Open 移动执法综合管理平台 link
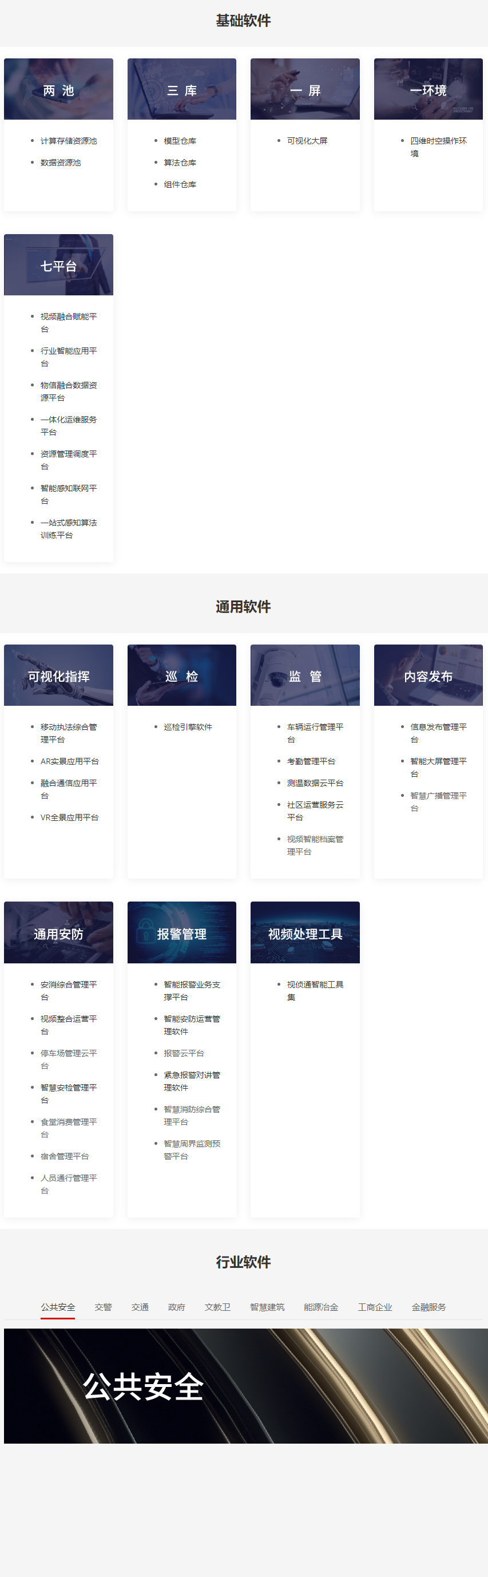Image resolution: width=488 pixels, height=1577 pixels. (x=69, y=733)
